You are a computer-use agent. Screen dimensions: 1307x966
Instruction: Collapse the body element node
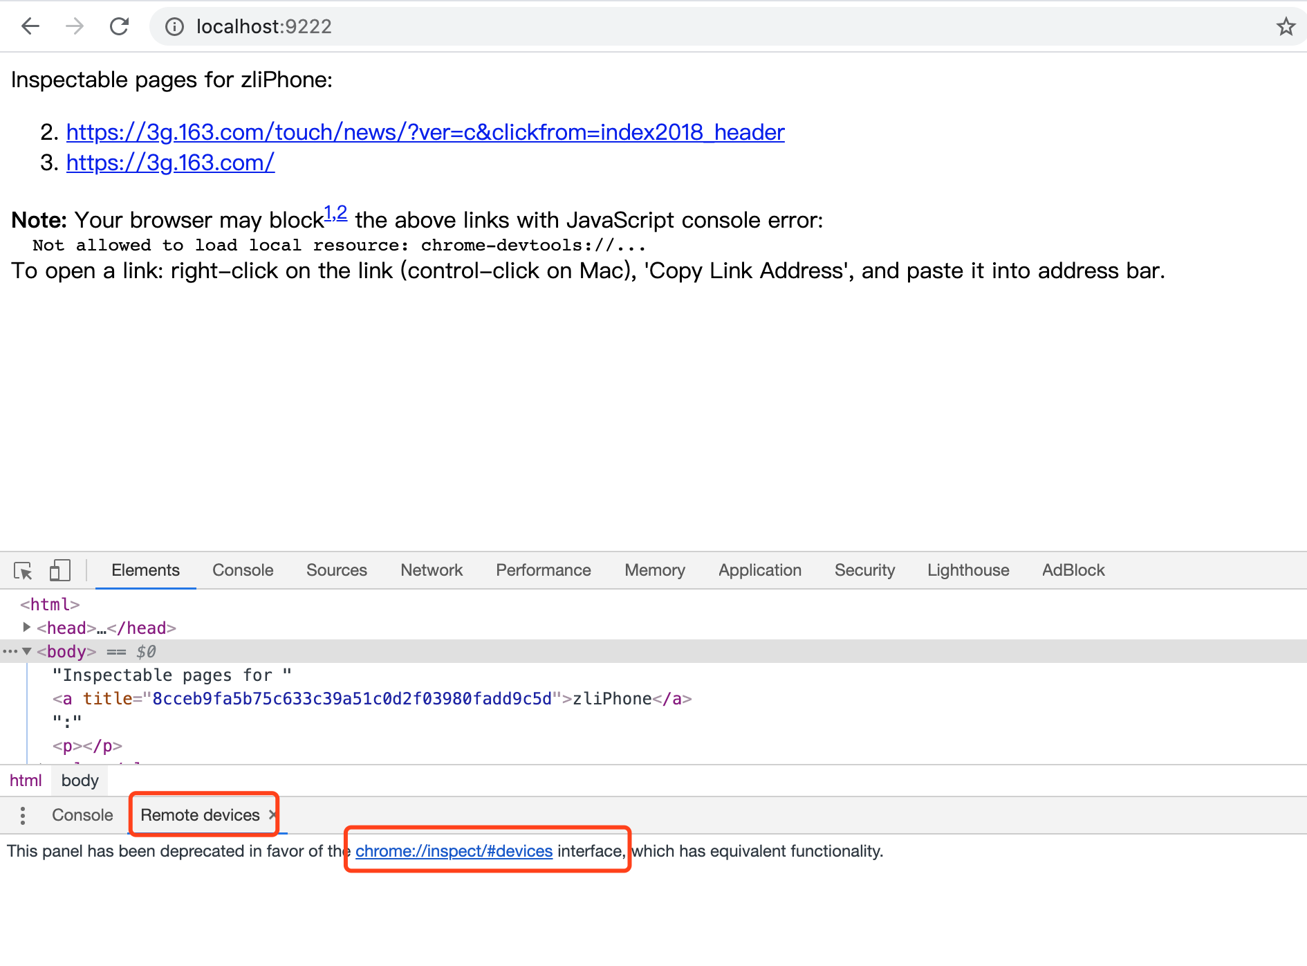point(26,651)
